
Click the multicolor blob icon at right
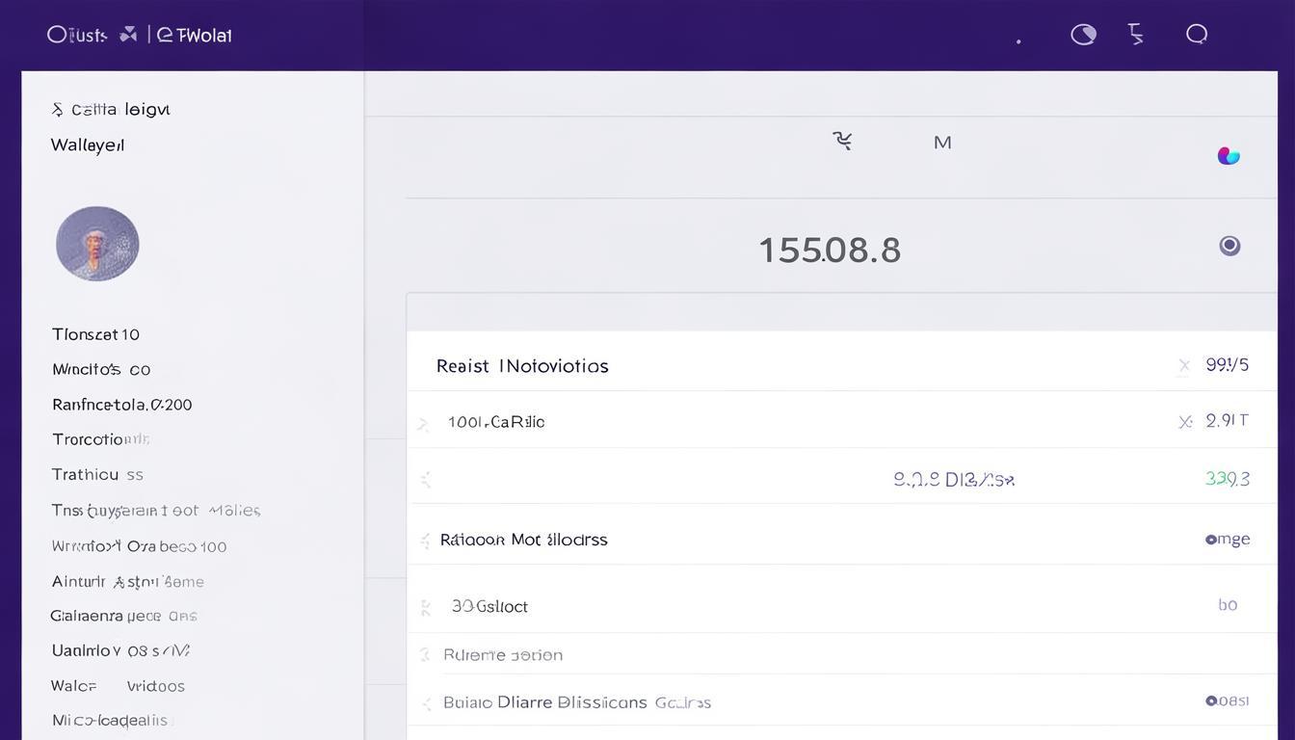point(1229,156)
